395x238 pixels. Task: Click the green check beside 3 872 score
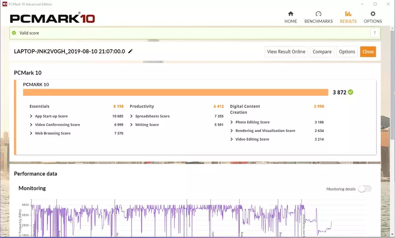click(350, 92)
